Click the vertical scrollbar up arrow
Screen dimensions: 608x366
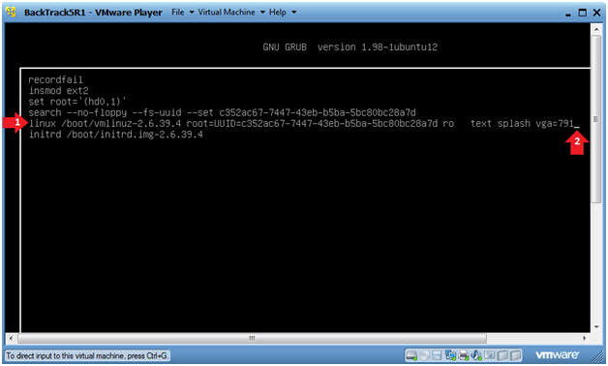pos(596,29)
